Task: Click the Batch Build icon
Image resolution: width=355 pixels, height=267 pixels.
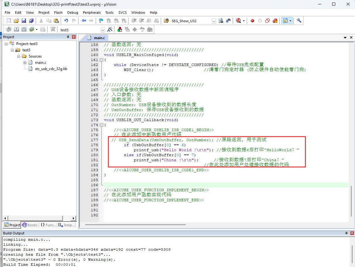Action: (x=32, y=29)
